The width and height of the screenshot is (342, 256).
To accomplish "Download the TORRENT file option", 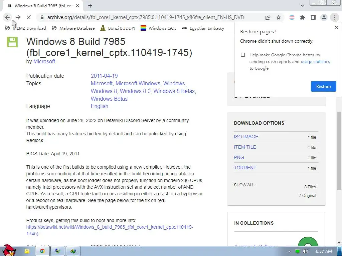I will (245, 168).
